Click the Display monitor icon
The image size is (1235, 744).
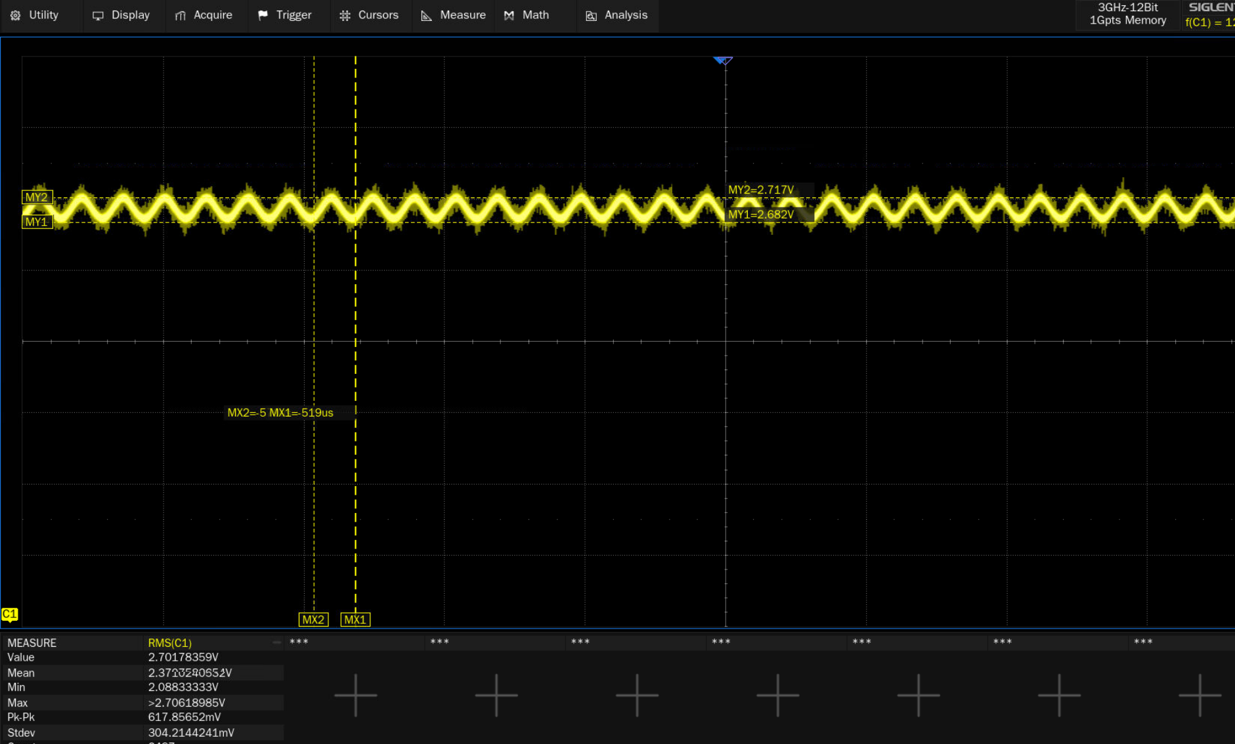(x=98, y=16)
